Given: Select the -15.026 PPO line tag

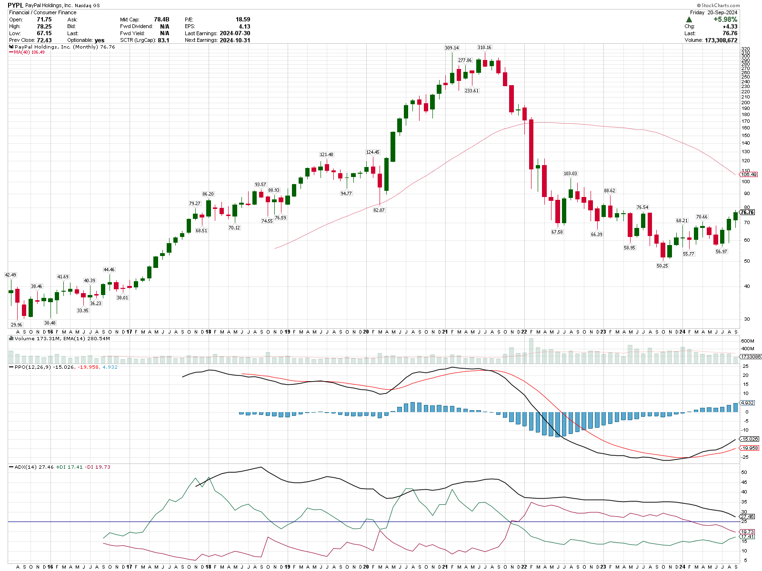Looking at the screenshot, I should coord(750,439).
